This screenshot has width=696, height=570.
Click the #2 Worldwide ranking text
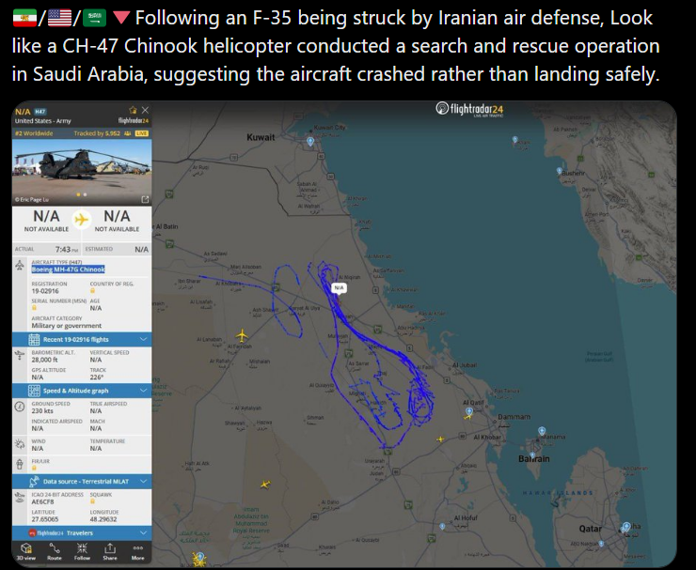(34, 133)
